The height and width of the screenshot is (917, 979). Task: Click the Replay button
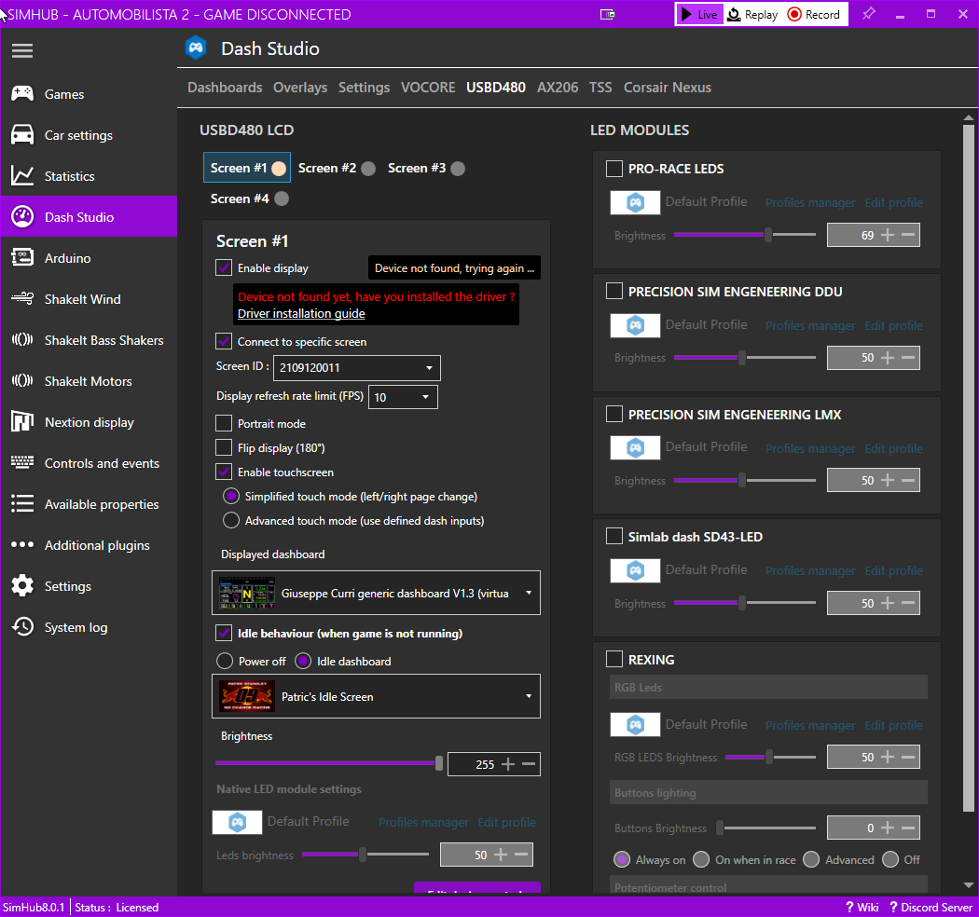point(753,14)
